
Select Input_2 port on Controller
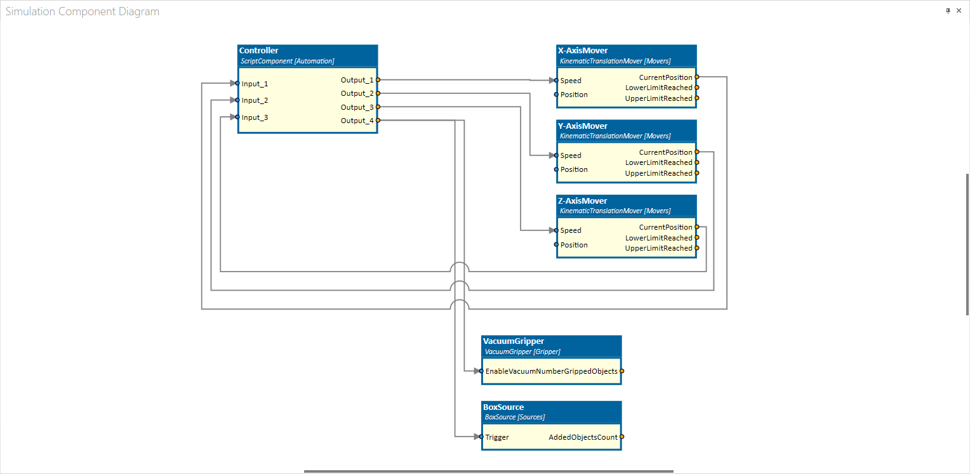[237, 100]
